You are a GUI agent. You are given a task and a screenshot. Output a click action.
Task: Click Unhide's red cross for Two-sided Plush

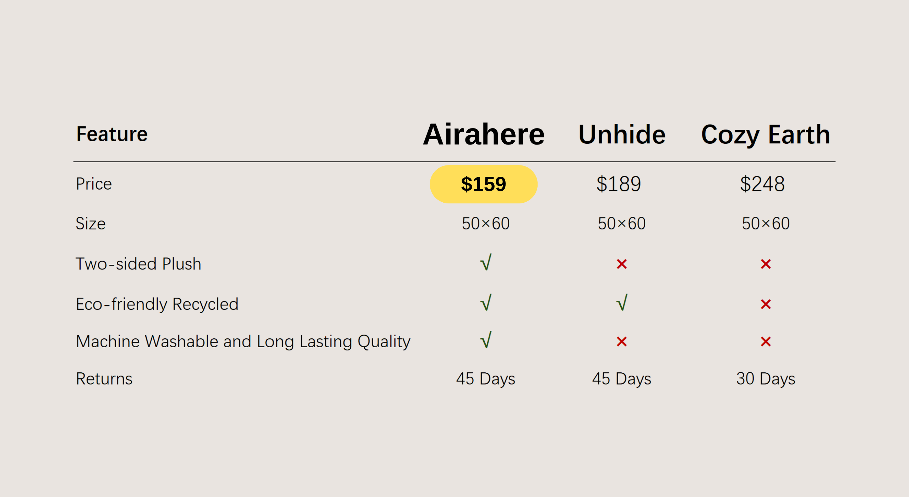622,264
